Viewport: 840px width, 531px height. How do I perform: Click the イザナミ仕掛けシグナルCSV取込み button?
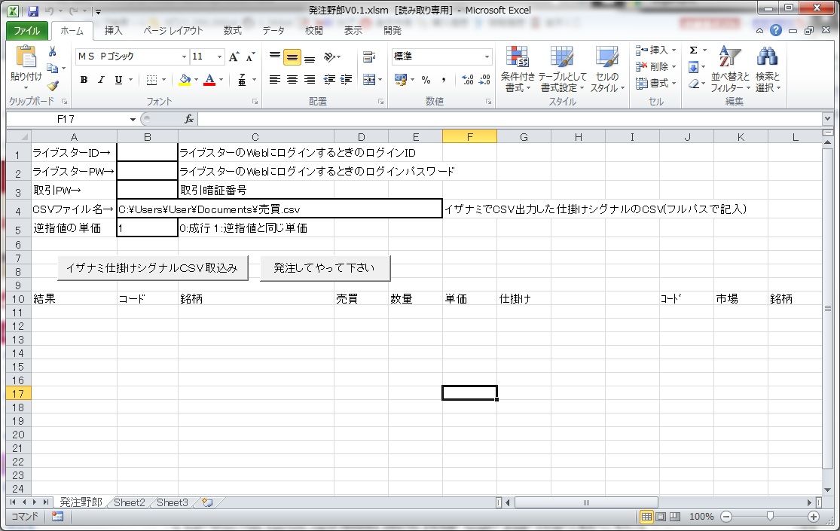152,268
